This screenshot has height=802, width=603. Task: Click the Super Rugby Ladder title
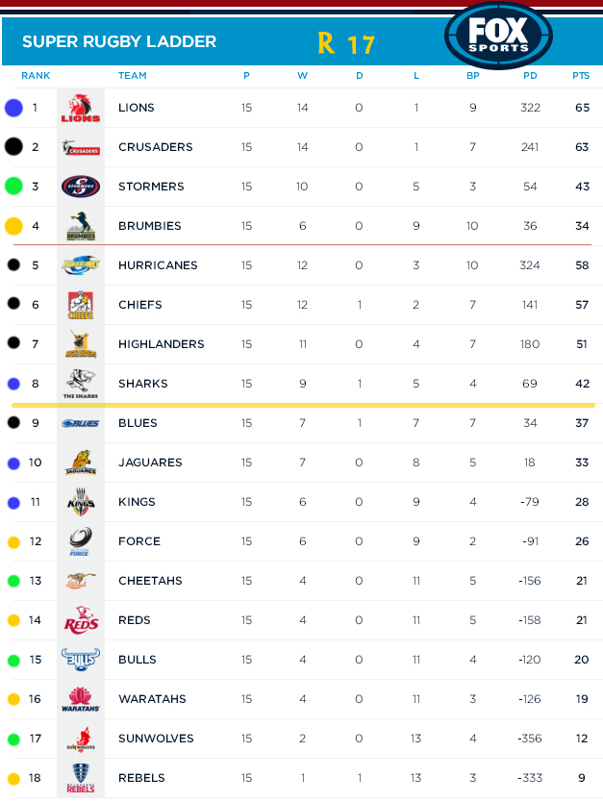[119, 41]
